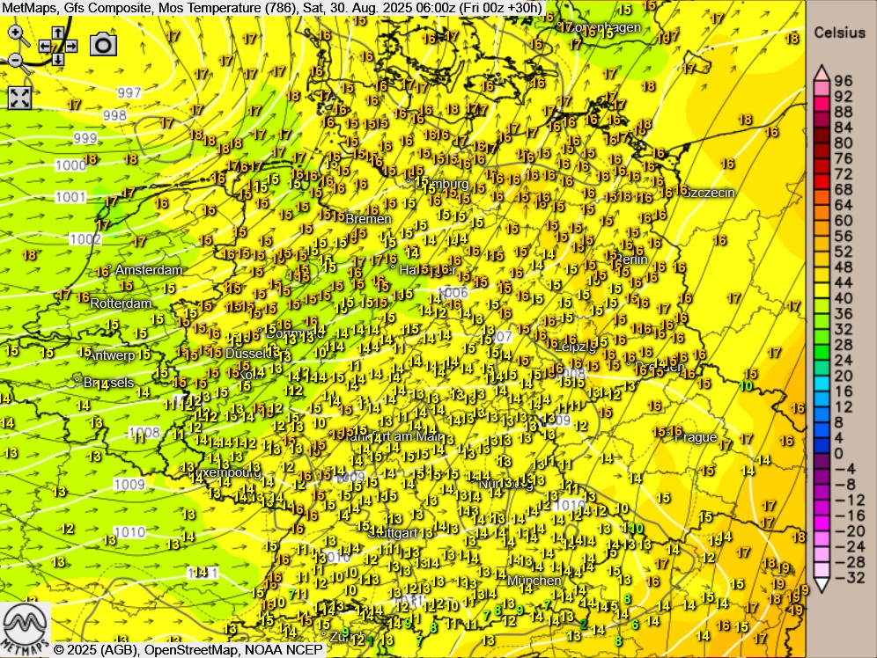Image resolution: width=877 pixels, height=658 pixels.
Task: Select the blue 8 swatch in legend
Action: 821,420
